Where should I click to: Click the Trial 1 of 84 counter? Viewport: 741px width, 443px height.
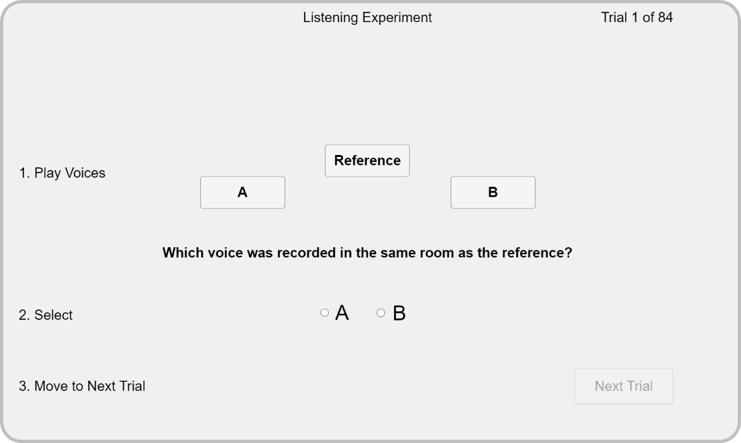pyautogui.click(x=637, y=18)
